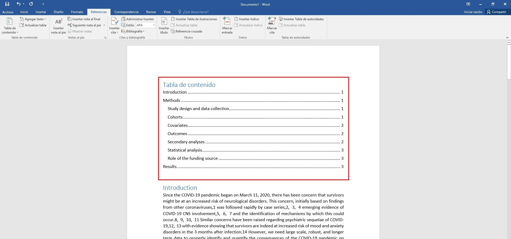Click Siguiente nota al pie
This screenshot has width=511, height=239.
tap(84, 25)
